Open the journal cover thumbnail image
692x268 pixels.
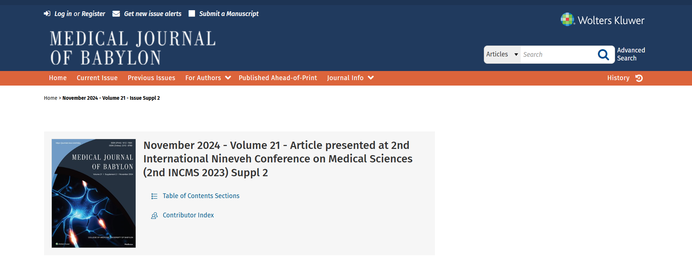[94, 193]
